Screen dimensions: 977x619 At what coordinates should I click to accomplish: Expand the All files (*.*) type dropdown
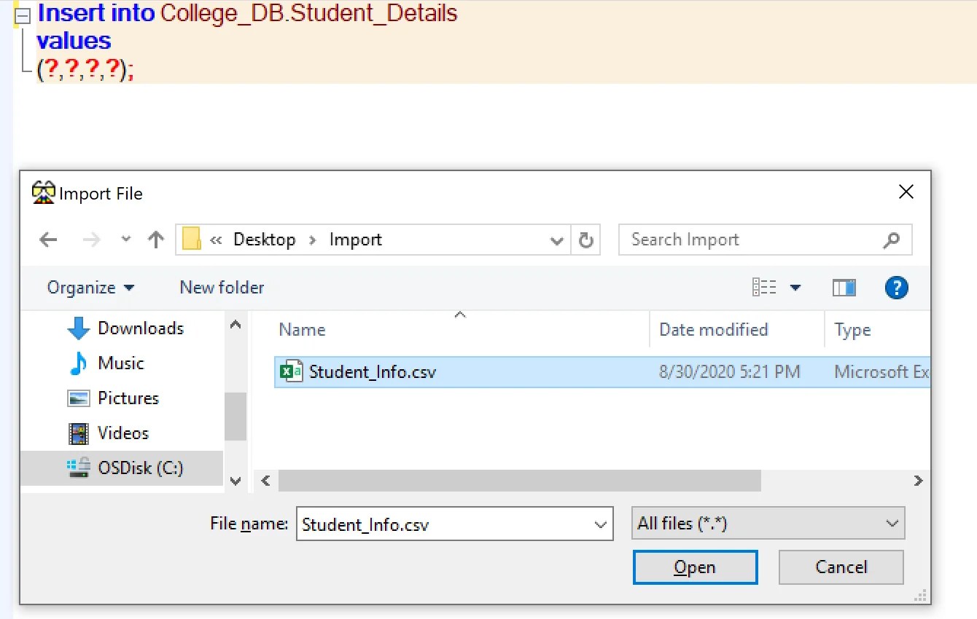click(891, 523)
